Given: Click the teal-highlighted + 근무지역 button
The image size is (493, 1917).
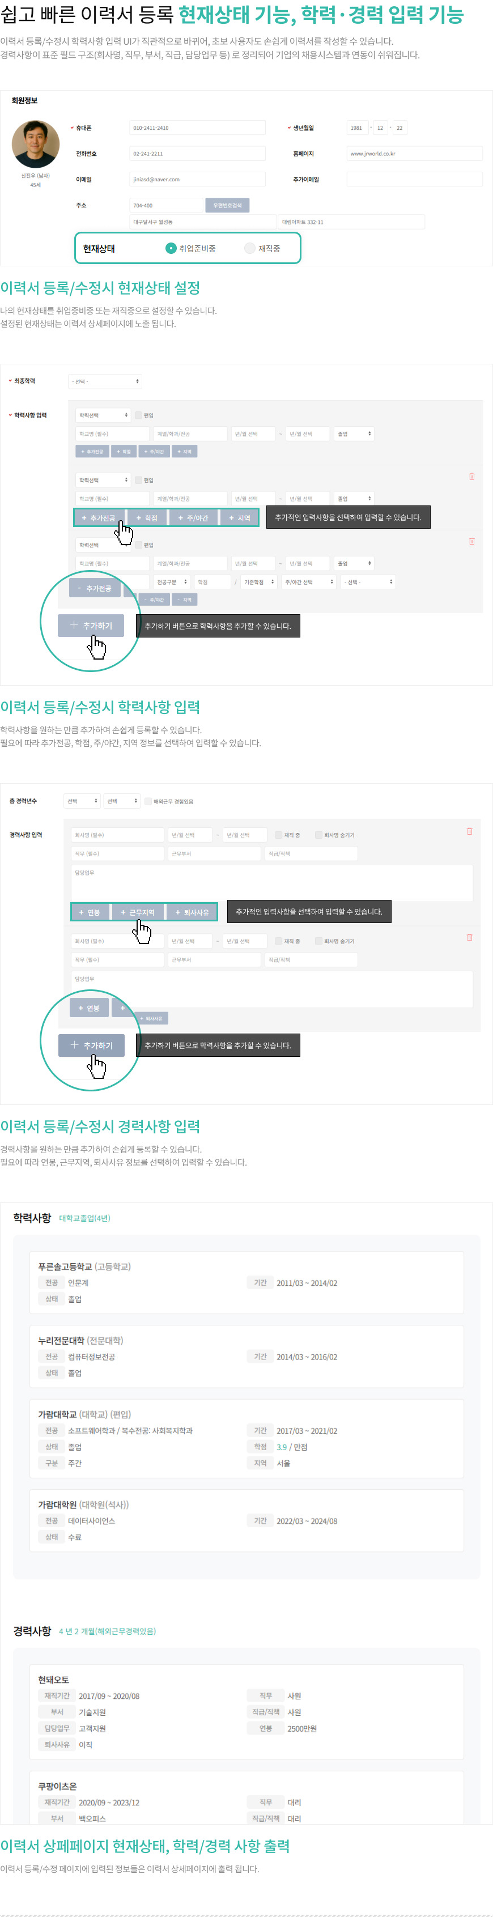Looking at the screenshot, I should click(138, 912).
